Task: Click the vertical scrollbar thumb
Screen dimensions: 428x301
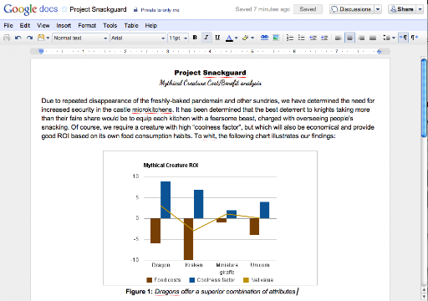Action: pyautogui.click(x=424, y=98)
